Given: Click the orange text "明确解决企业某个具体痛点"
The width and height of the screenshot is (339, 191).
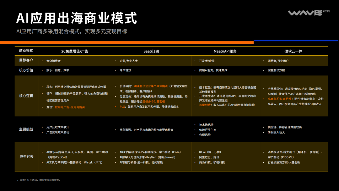Looking at the screenshot, I should (151, 86).
